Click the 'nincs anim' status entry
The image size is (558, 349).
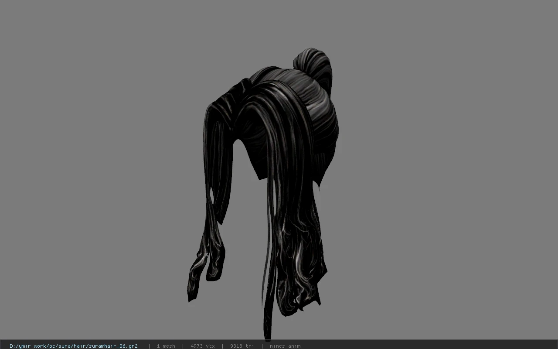point(285,346)
